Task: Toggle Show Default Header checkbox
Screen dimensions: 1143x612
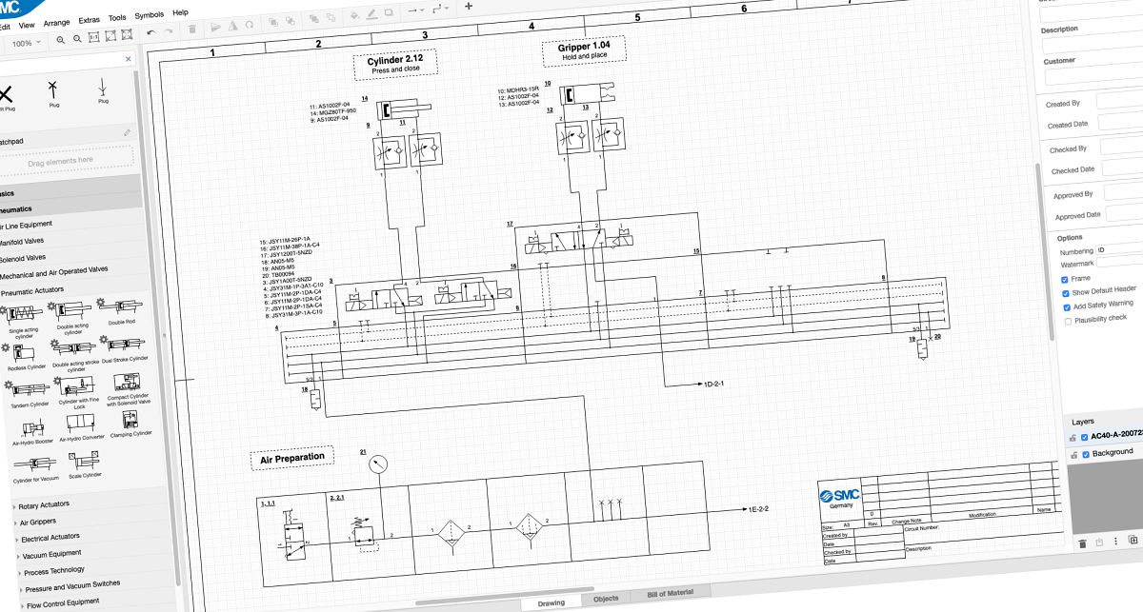Action: pos(1065,293)
